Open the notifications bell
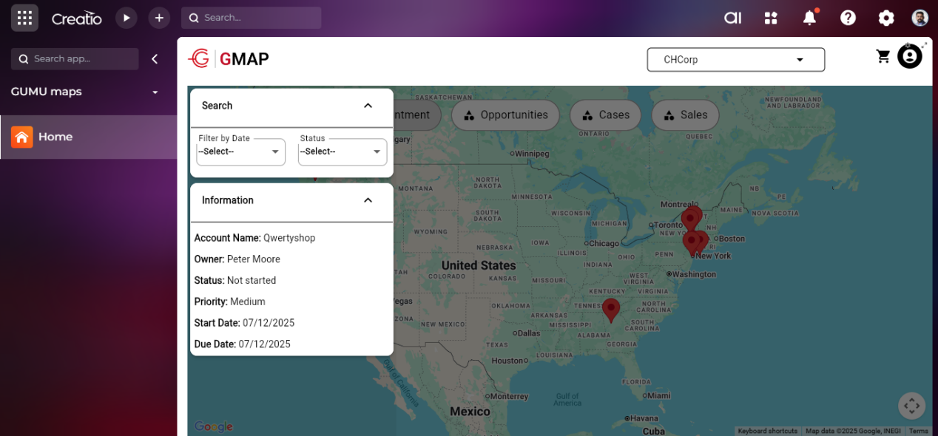 click(x=810, y=18)
